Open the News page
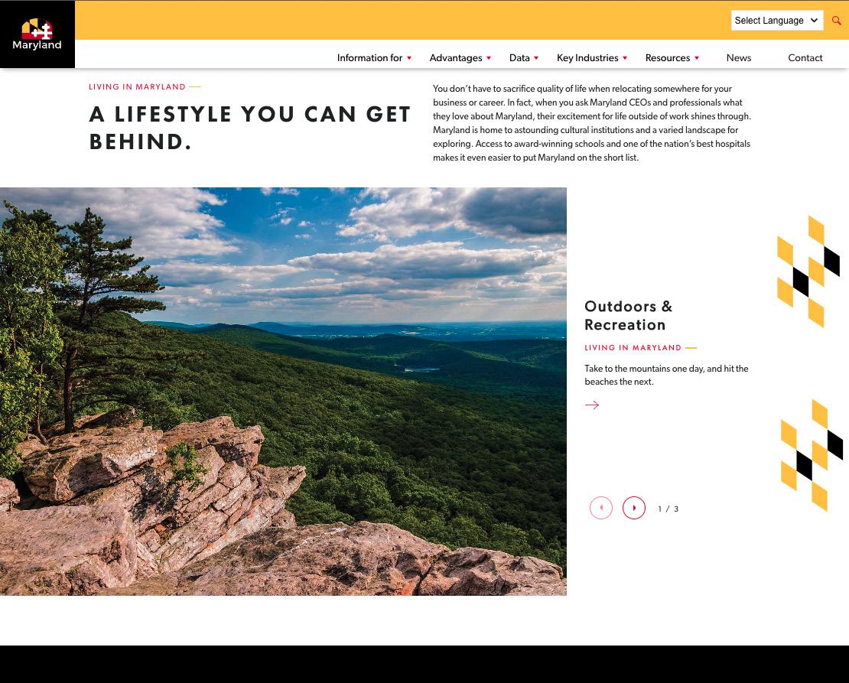The height and width of the screenshot is (683, 849). (x=739, y=58)
